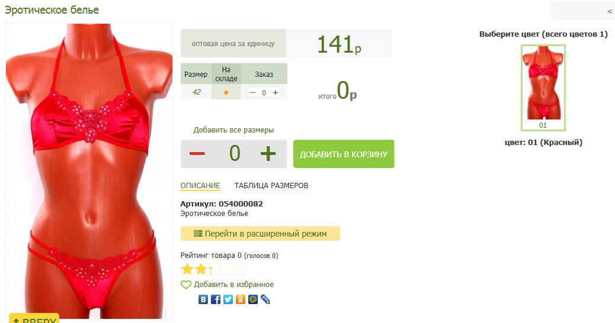Click the ДОБАВИТЬ В КОРЗИНУ button

click(344, 154)
